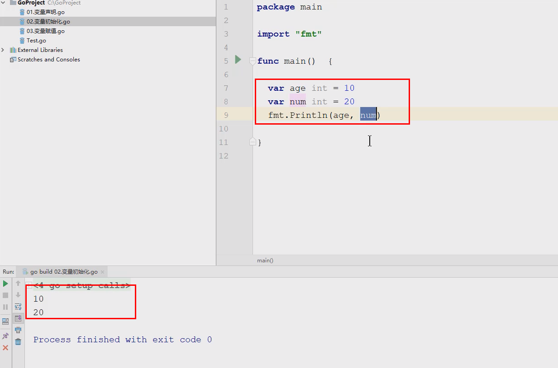
Task: Click Go file icon of Test.go
Action: click(x=22, y=41)
